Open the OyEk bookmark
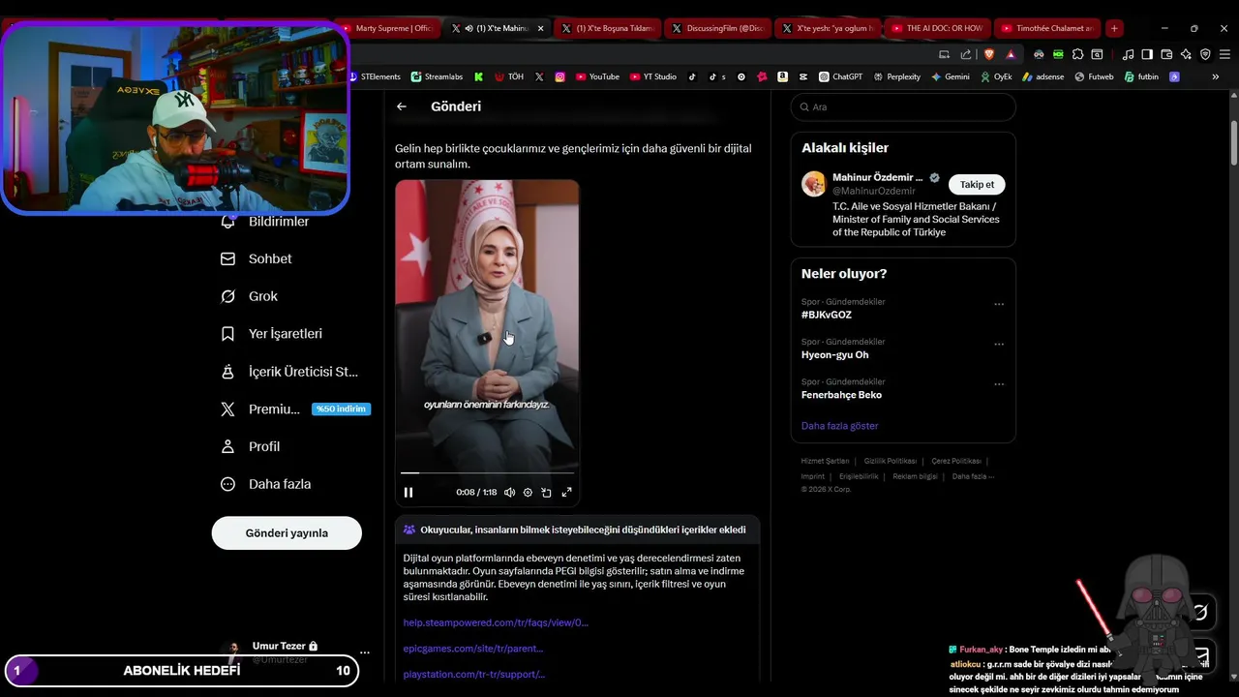The height and width of the screenshot is (697, 1239). [996, 76]
